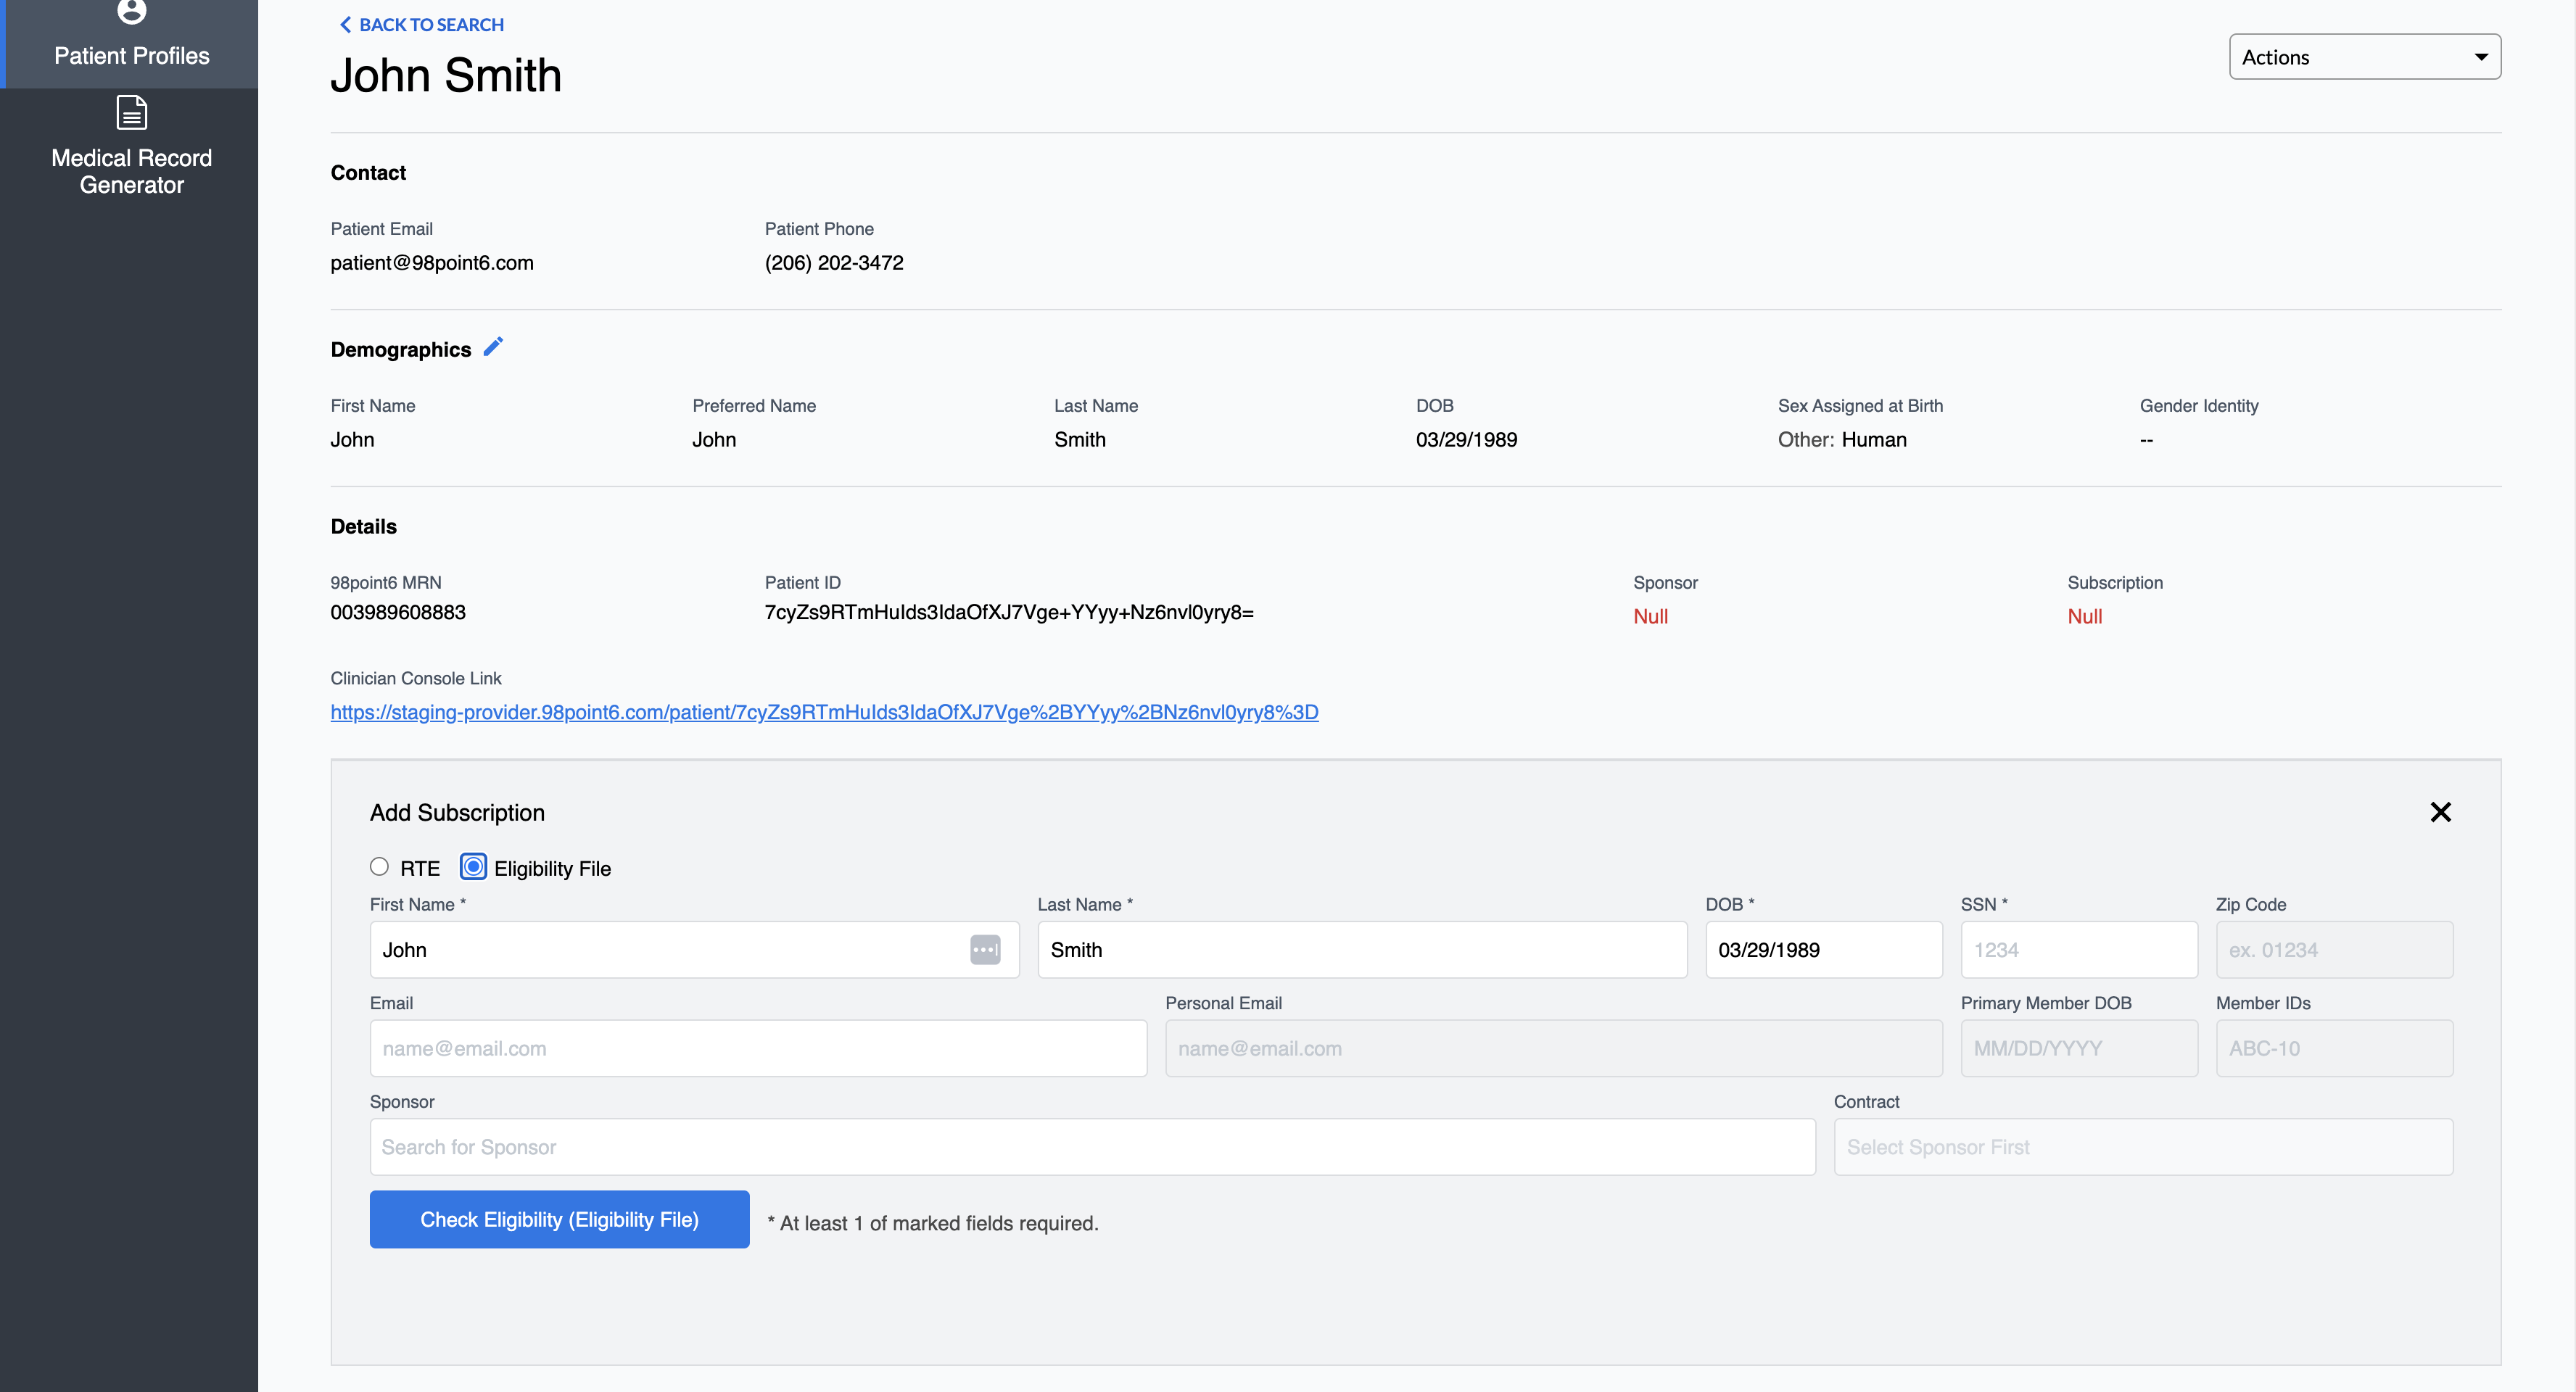Image resolution: width=2576 pixels, height=1392 pixels.
Task: Click the Demographics First Name value John
Action: pyautogui.click(x=352, y=440)
